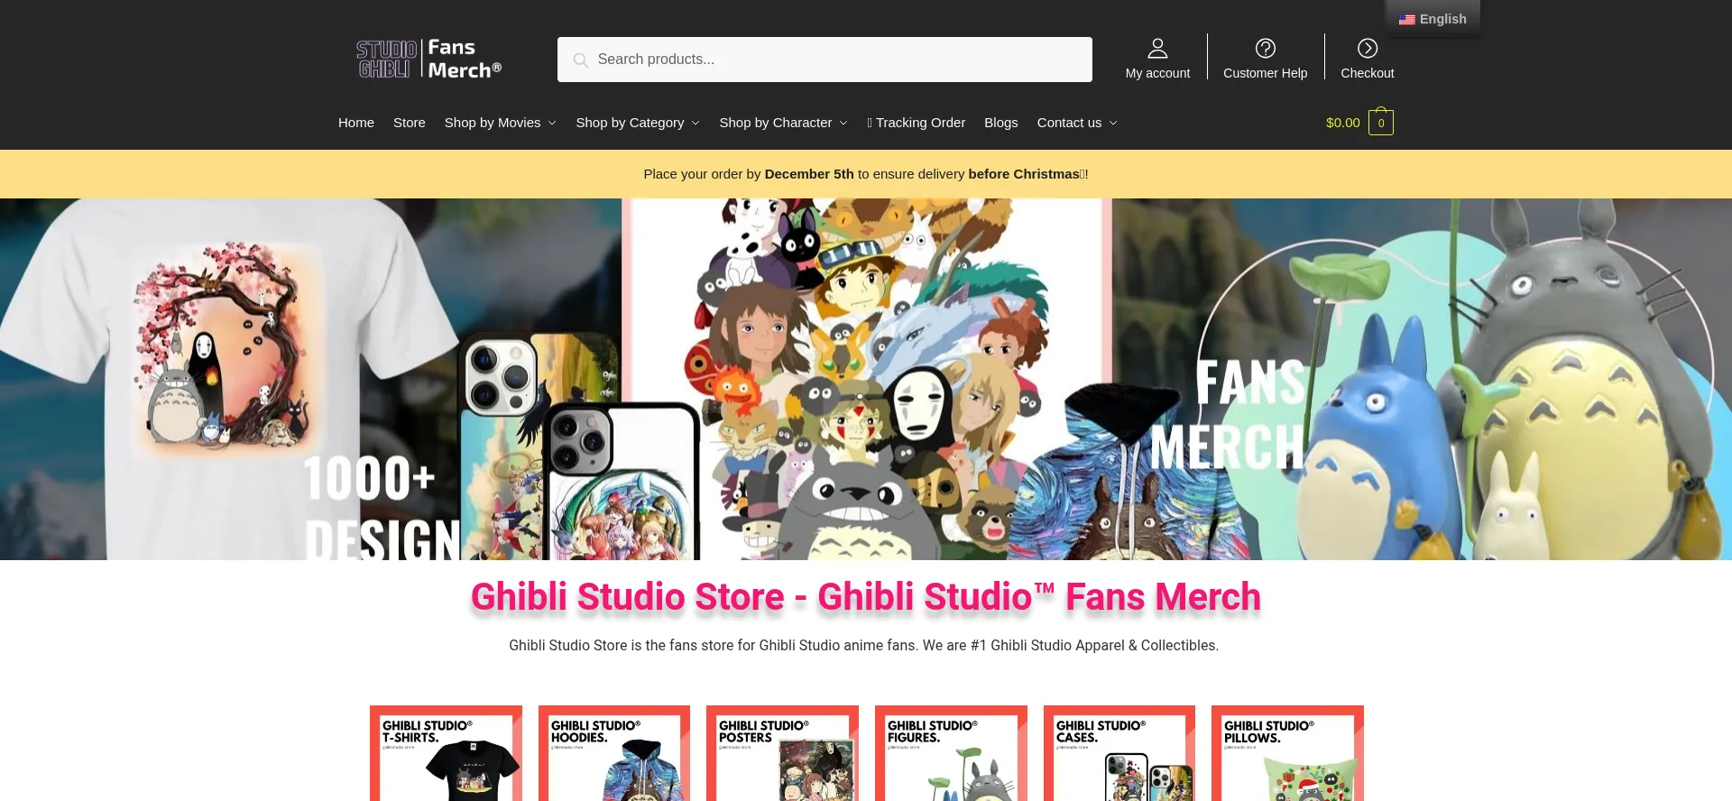Image resolution: width=1732 pixels, height=801 pixels.
Task: Expand the Contact us menu
Action: click(x=1077, y=123)
